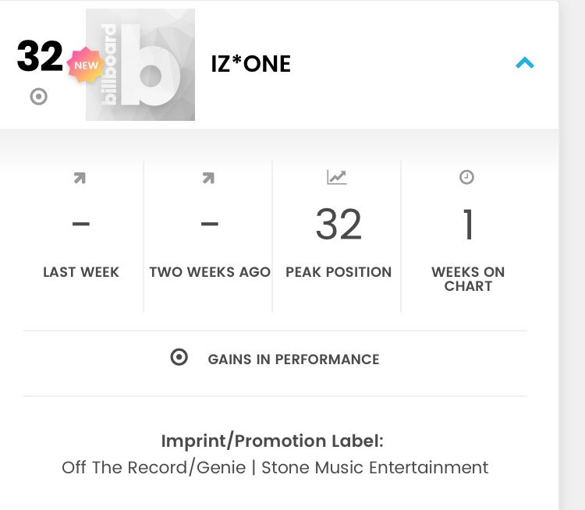The image size is (585, 510).
Task: Click the Weeks on Chart label
Action: pos(468,279)
